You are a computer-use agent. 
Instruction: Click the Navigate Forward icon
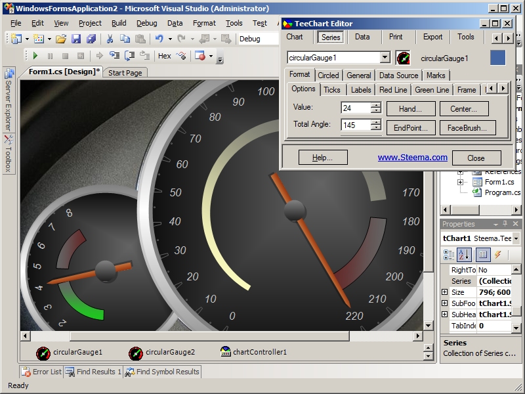coord(226,39)
